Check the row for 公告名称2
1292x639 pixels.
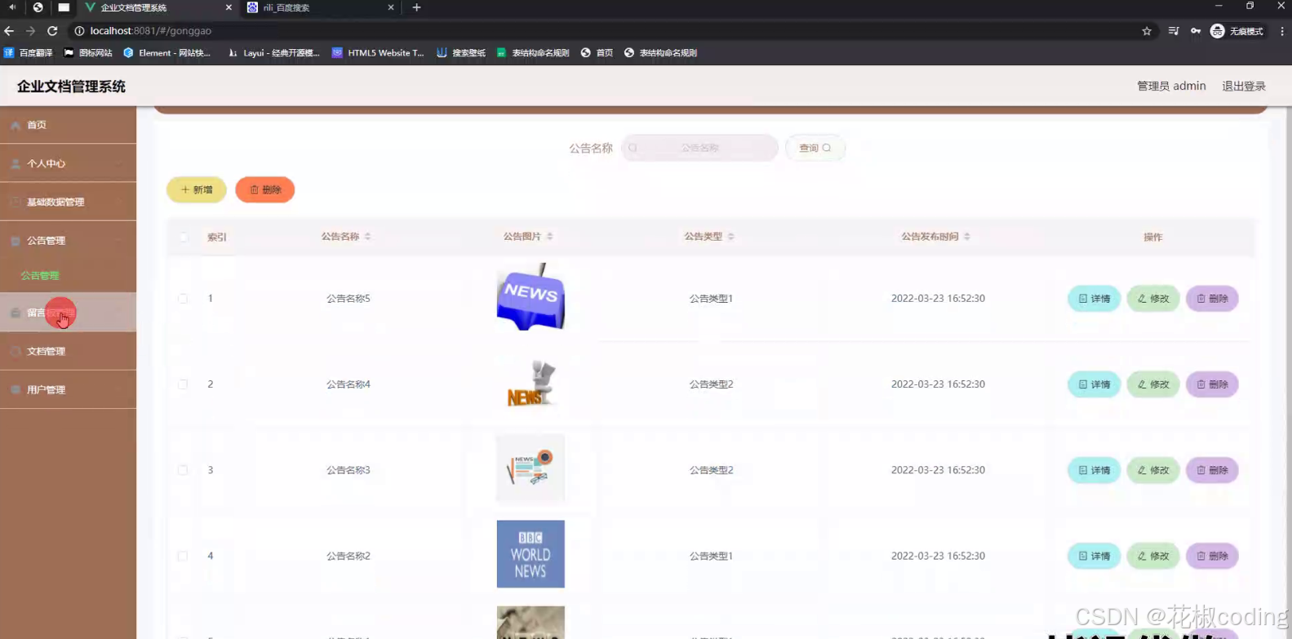(183, 556)
